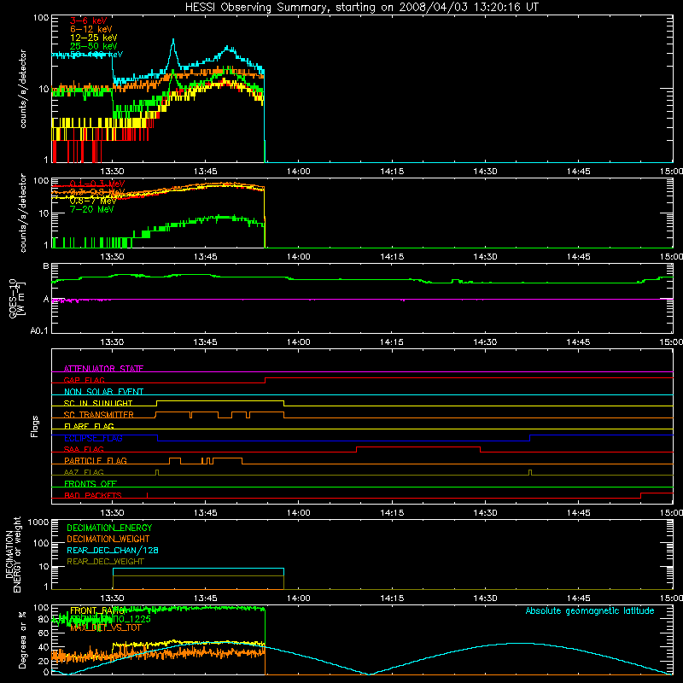Click the Degrees or % axis title
This screenshot has width=683, height=683.
[x=22, y=639]
